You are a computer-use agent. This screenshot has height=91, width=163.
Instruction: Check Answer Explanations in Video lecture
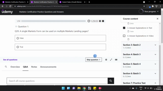tap(124, 36)
